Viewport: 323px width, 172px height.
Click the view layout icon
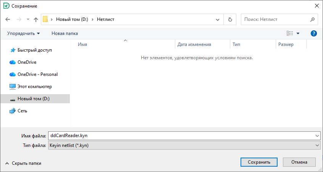290,33
